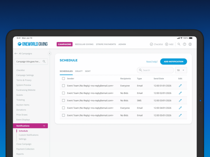Open the Stripe Payments top tab
Image resolution: width=210 pixels, height=157 pixels.
tap(106, 44)
